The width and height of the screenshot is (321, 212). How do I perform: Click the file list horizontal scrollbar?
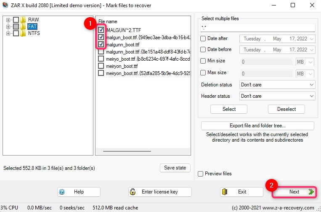coord(127,151)
